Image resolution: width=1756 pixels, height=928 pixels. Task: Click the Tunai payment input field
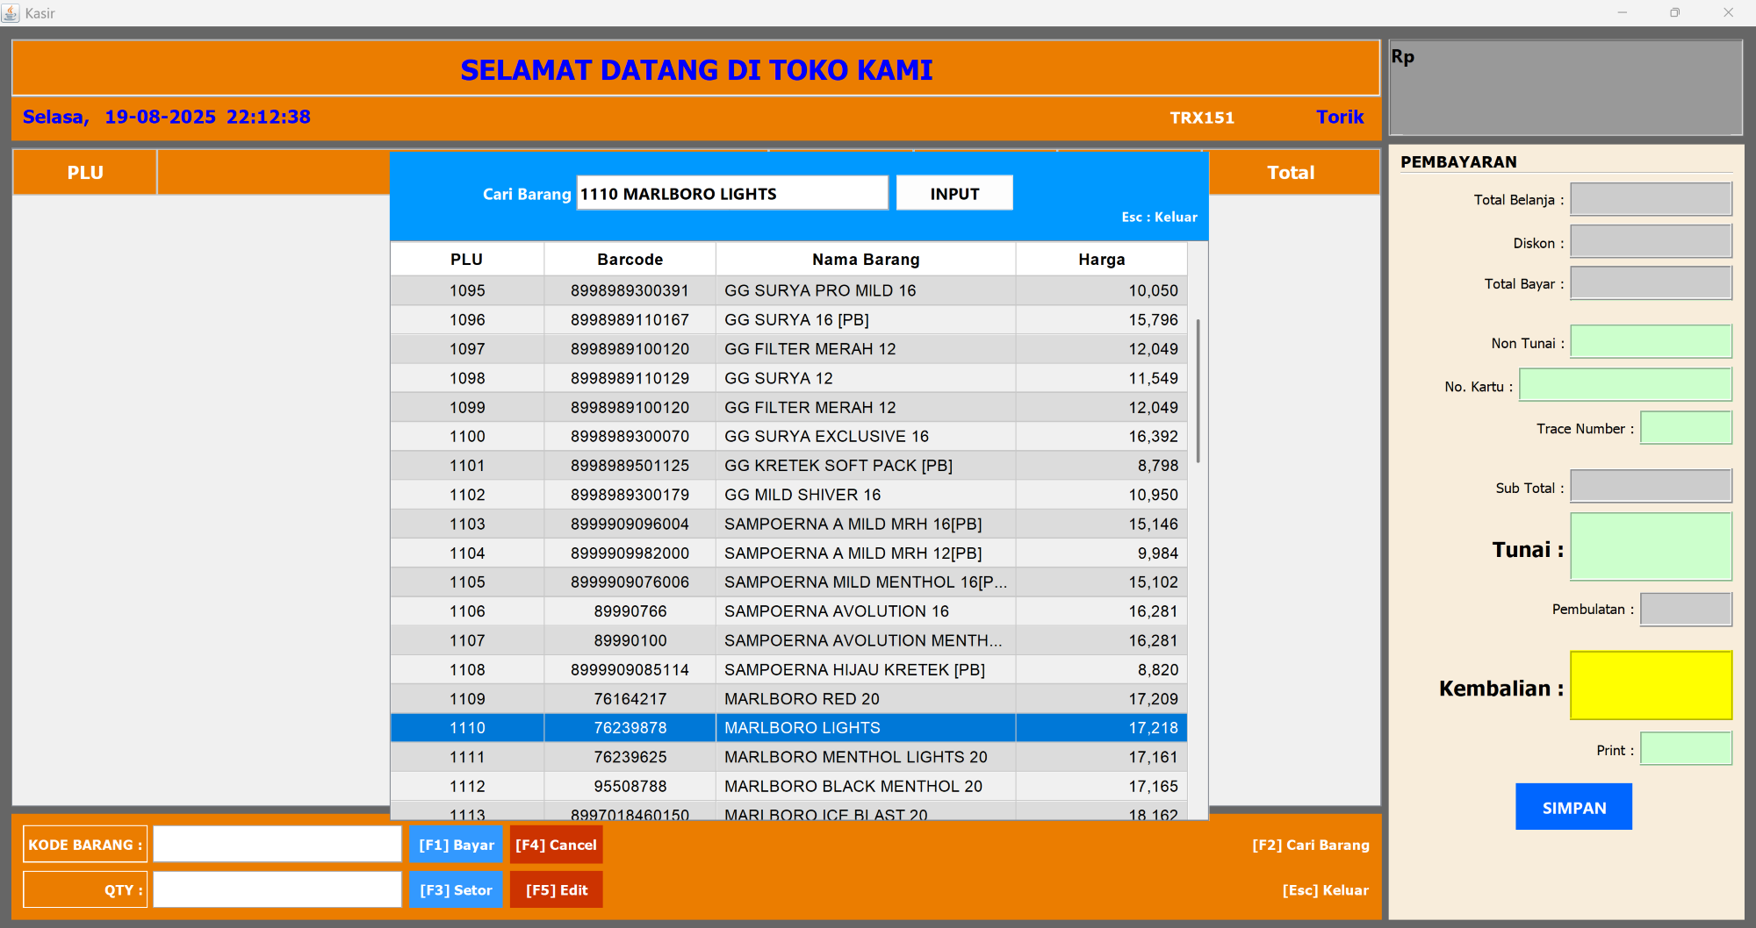tap(1650, 547)
